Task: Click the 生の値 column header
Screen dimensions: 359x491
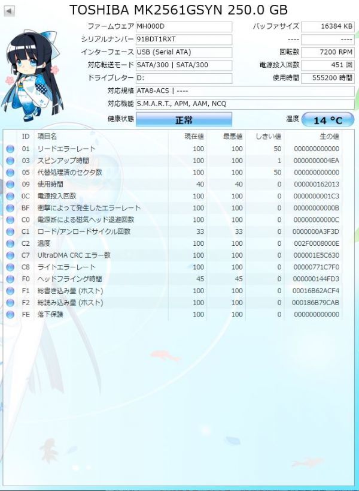Action: pyautogui.click(x=329, y=137)
